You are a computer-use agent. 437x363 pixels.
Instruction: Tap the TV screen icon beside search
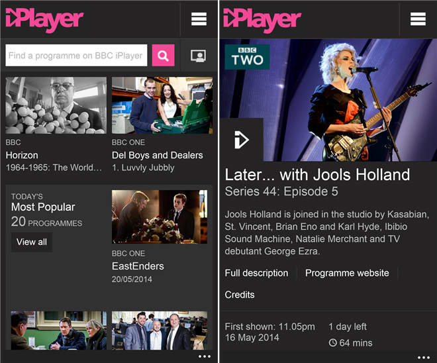[198, 56]
